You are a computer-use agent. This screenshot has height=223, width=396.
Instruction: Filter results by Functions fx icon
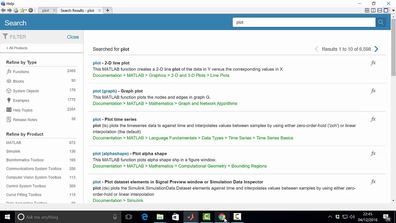[9, 72]
